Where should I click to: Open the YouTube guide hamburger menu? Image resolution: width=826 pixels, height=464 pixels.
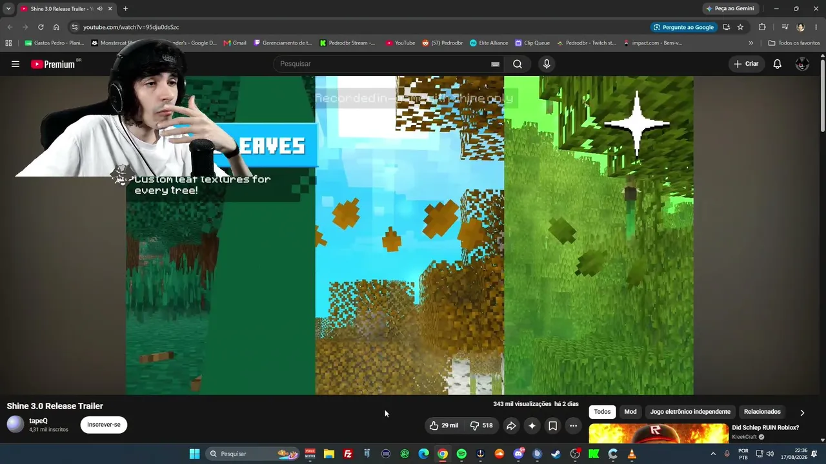(15, 64)
